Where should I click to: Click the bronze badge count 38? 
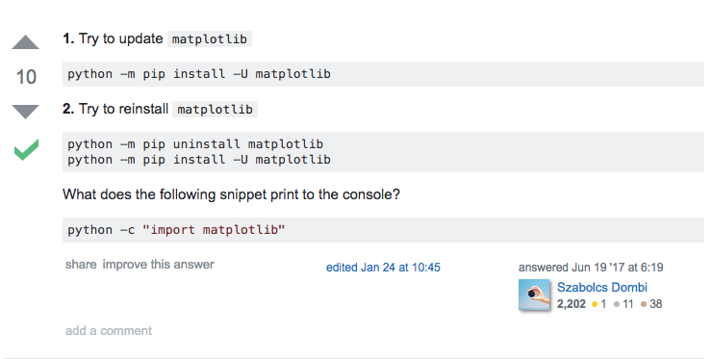[x=651, y=304]
